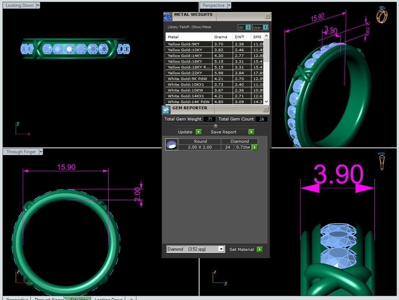The height and width of the screenshot is (300, 399).
Task: Add a new viewport tab with the plus
Action: (131, 299)
